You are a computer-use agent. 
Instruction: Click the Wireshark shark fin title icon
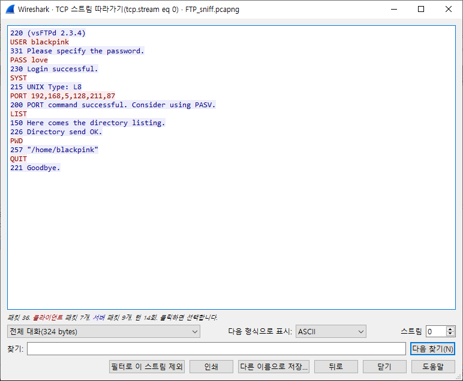pyautogui.click(x=10, y=9)
